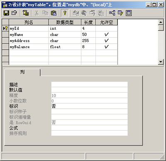Click the grid vertical scrollbar thumb

(161, 28)
